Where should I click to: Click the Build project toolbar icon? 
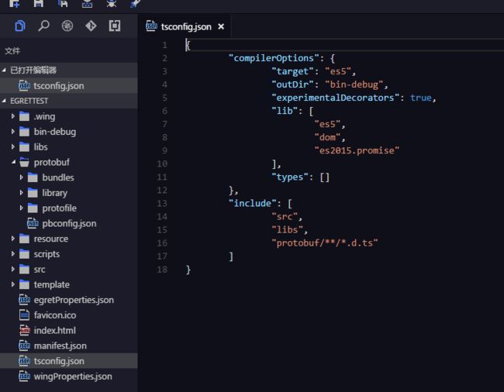point(87,4)
